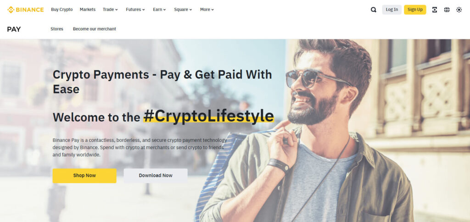Screen dimensions: 470x222
Task: Open the globe language selector icon
Action: (447, 10)
